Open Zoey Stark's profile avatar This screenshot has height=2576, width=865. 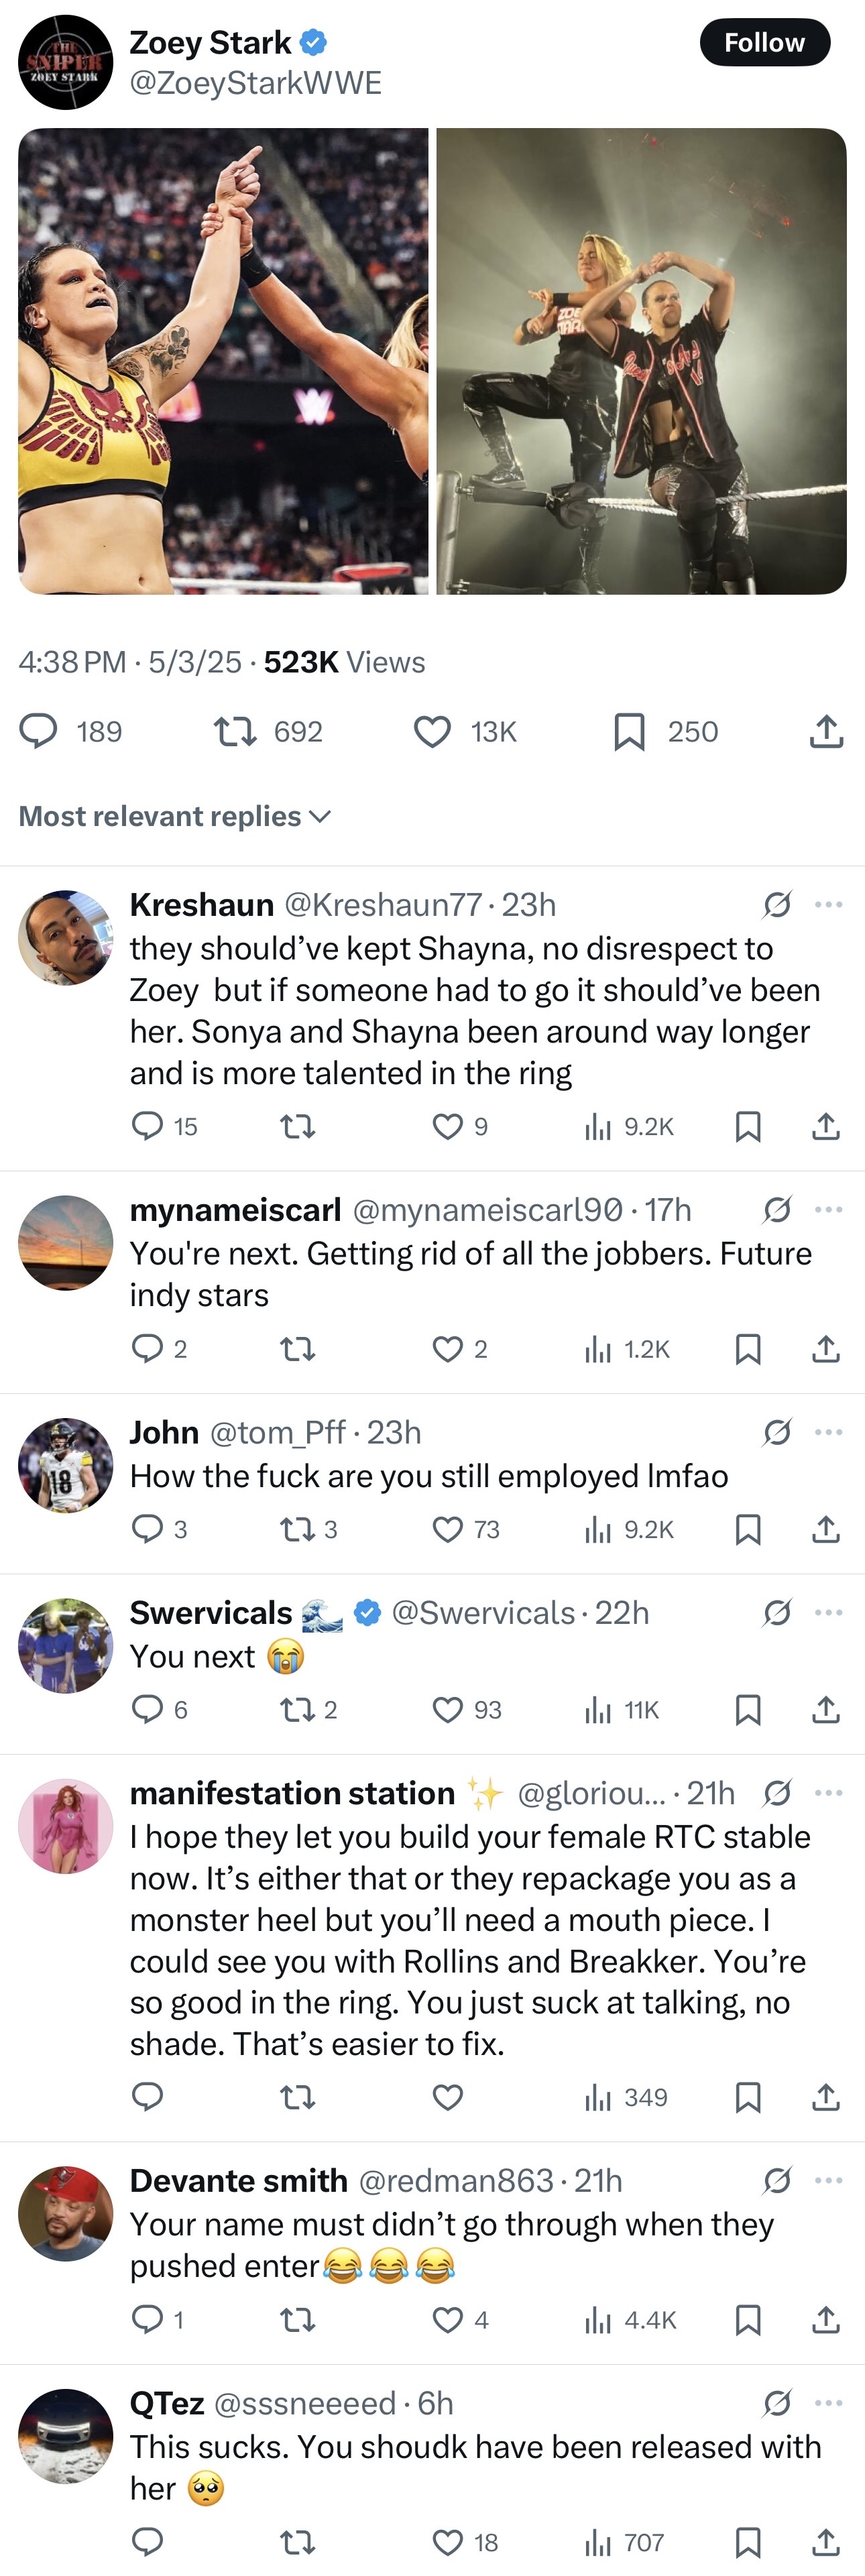[x=65, y=62]
